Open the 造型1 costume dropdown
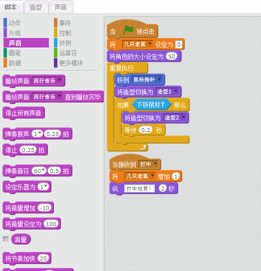The image size is (261, 271). (167, 91)
